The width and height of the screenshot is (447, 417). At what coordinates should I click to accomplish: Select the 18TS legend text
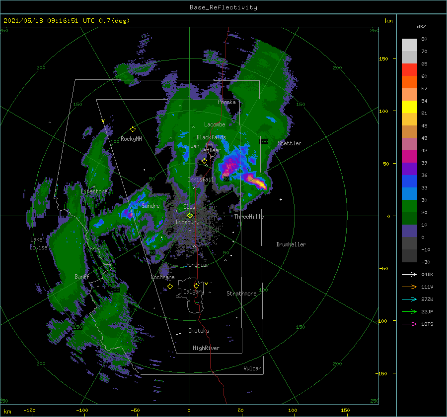point(427,324)
